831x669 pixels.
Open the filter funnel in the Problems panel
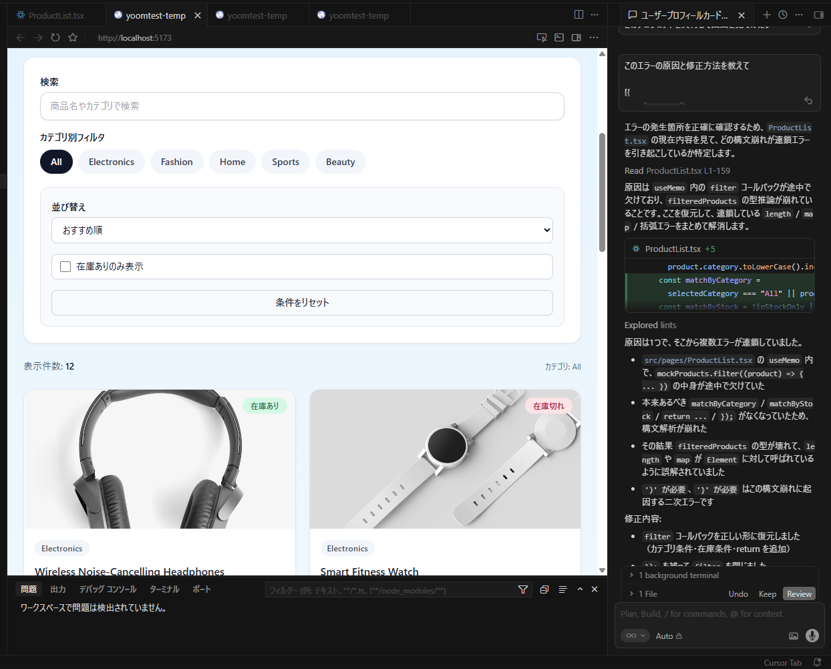523,589
